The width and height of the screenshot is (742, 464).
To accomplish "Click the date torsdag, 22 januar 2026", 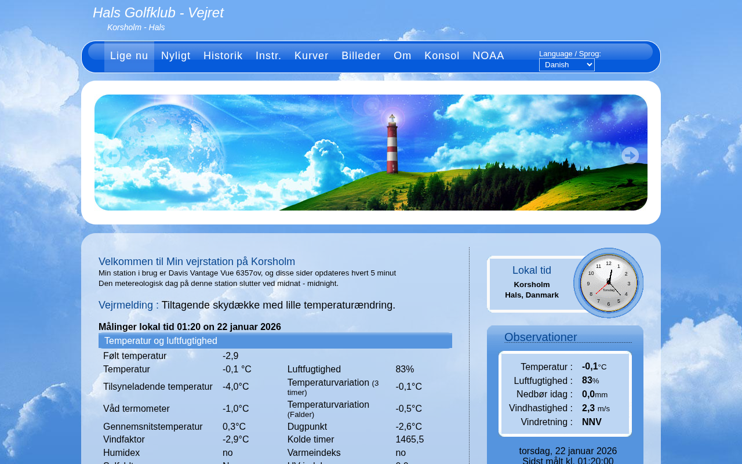I will (x=568, y=451).
